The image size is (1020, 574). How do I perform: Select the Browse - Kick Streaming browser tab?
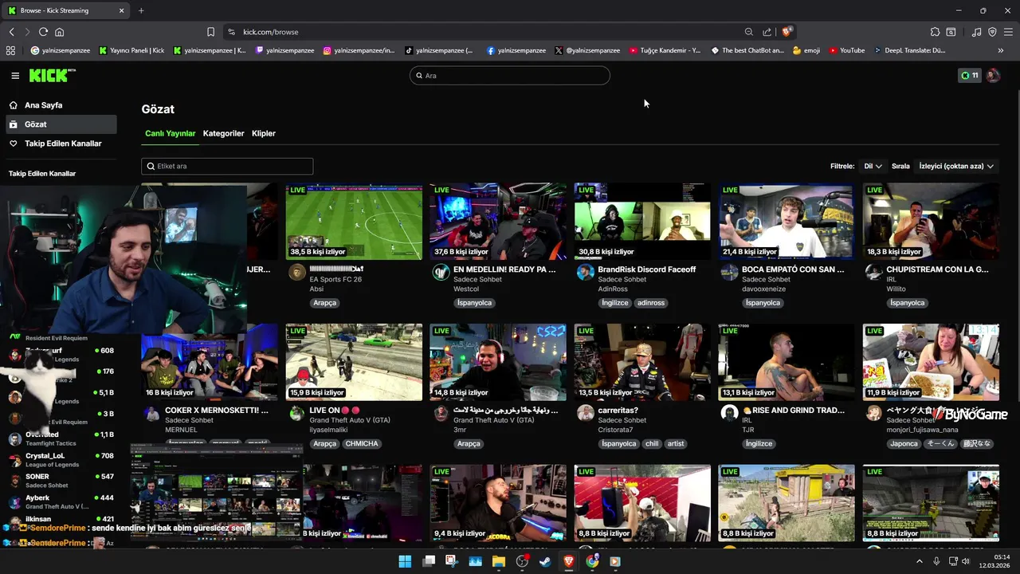[x=65, y=10]
